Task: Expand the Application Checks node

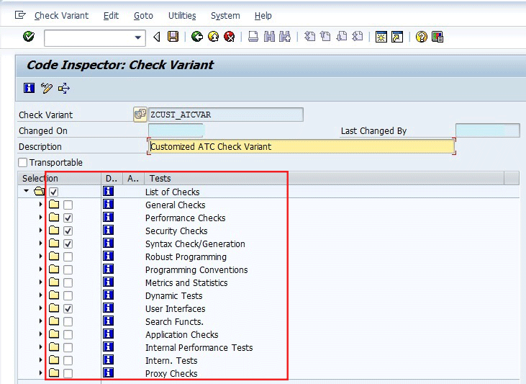Action: [40, 334]
